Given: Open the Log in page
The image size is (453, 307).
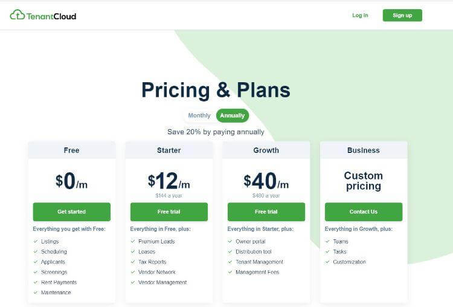Looking at the screenshot, I should (x=360, y=15).
